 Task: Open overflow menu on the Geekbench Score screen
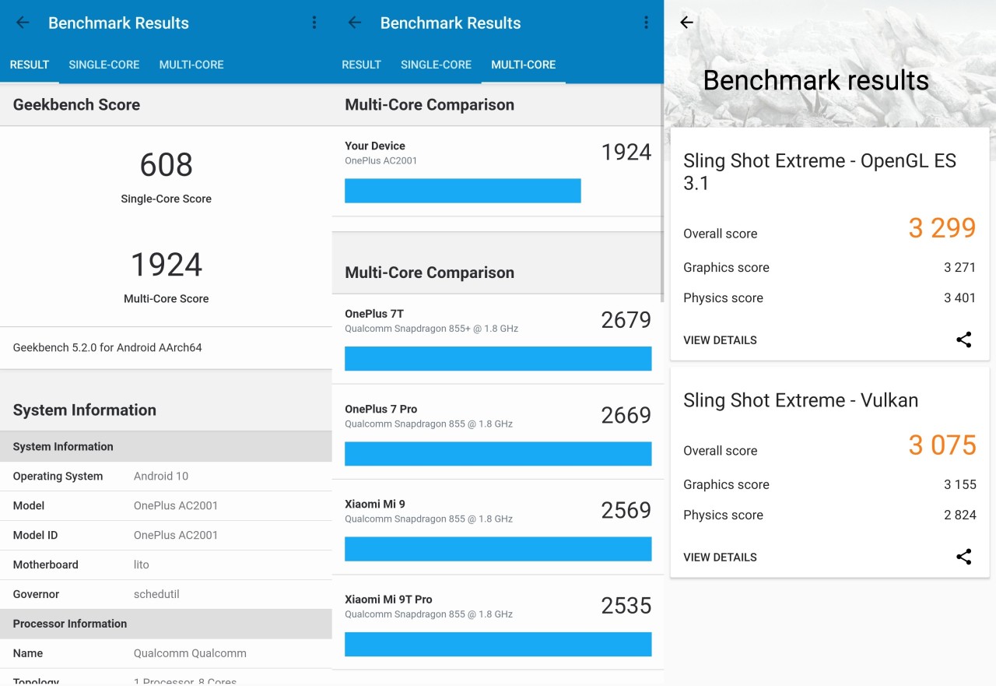[x=314, y=23]
